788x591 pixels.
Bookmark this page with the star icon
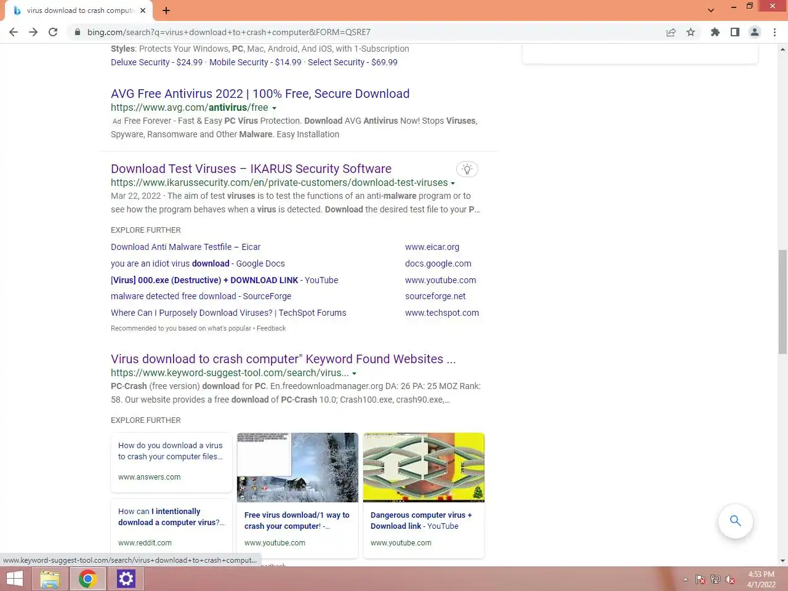[x=691, y=32]
